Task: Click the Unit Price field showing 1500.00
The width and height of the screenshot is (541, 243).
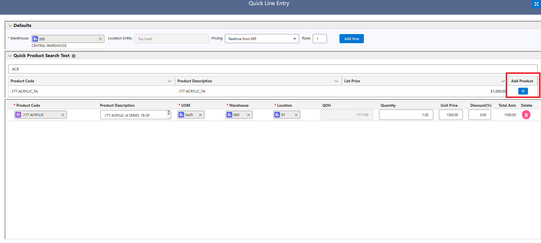Action: [x=451, y=115]
